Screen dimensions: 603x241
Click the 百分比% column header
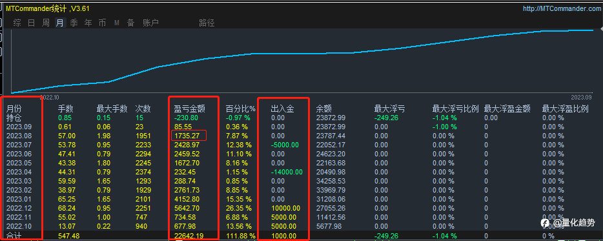240,109
